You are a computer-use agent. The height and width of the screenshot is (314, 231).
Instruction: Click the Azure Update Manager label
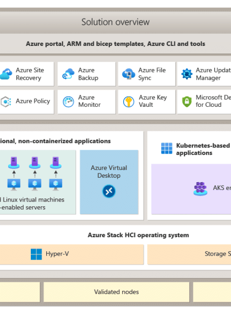(x=213, y=74)
